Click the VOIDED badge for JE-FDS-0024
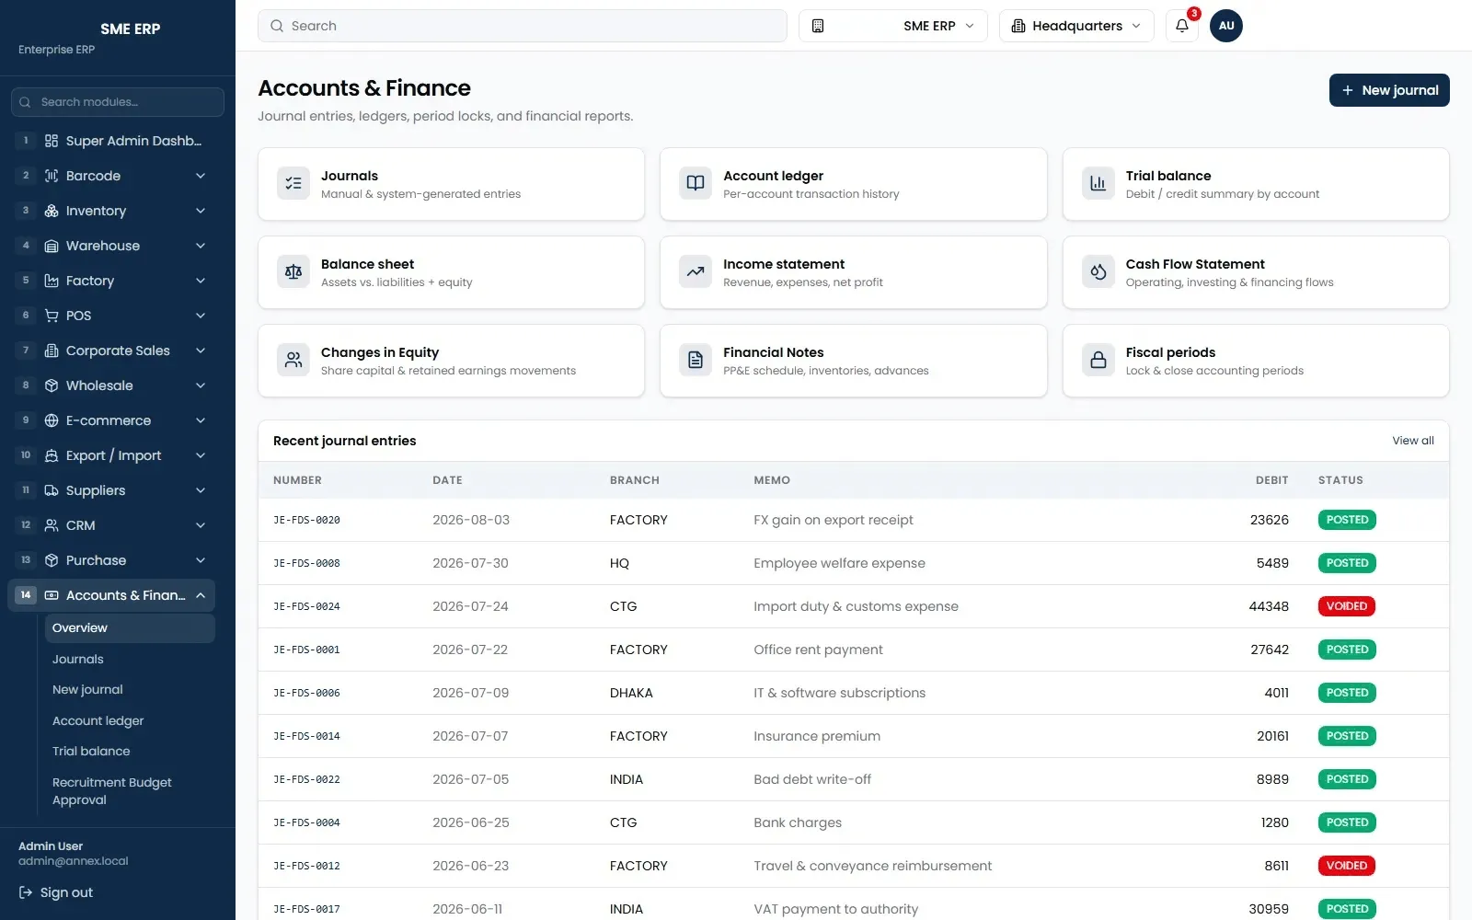The height and width of the screenshot is (920, 1472). (1347, 606)
